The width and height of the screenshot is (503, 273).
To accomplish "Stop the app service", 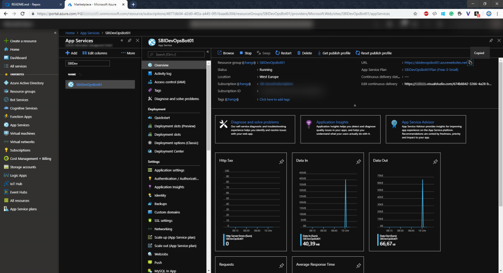I will pyautogui.click(x=246, y=53).
